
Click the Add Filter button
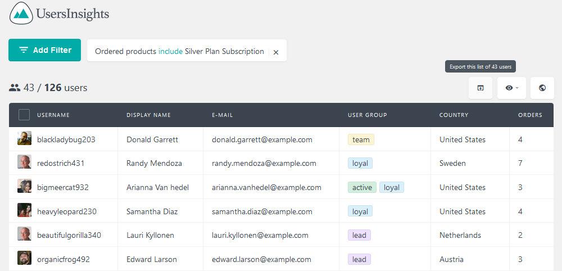(x=45, y=50)
